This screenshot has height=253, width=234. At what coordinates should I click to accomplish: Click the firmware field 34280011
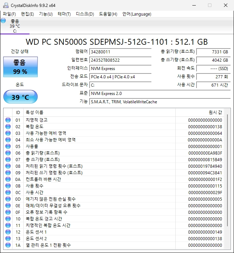tap(120, 52)
